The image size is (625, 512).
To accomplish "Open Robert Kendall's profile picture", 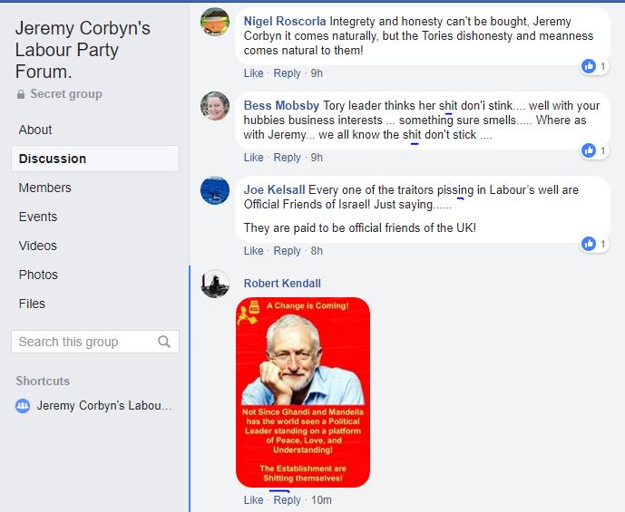I will point(215,284).
